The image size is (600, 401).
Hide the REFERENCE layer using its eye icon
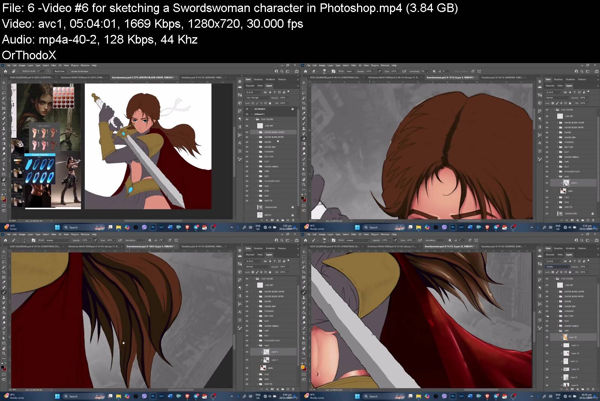click(x=247, y=109)
